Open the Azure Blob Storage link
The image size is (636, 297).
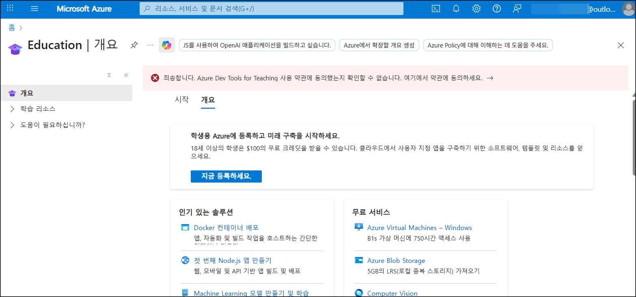click(396, 260)
